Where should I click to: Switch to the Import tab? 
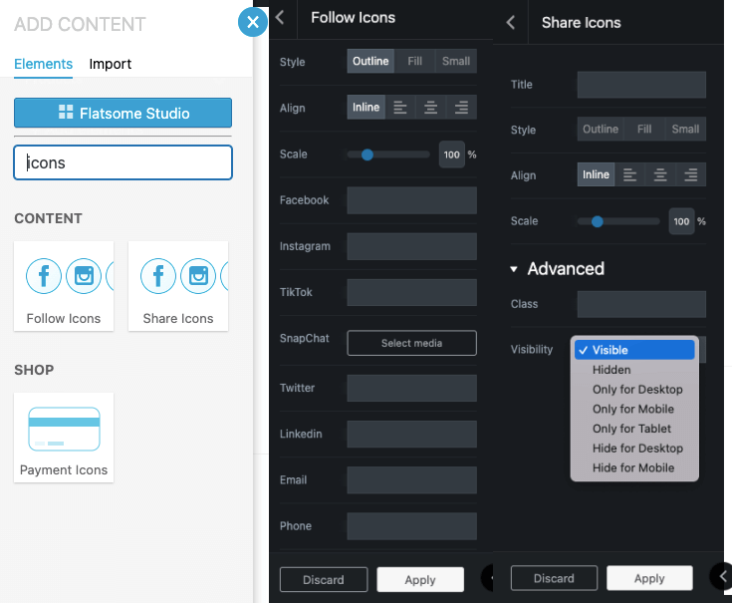click(111, 64)
